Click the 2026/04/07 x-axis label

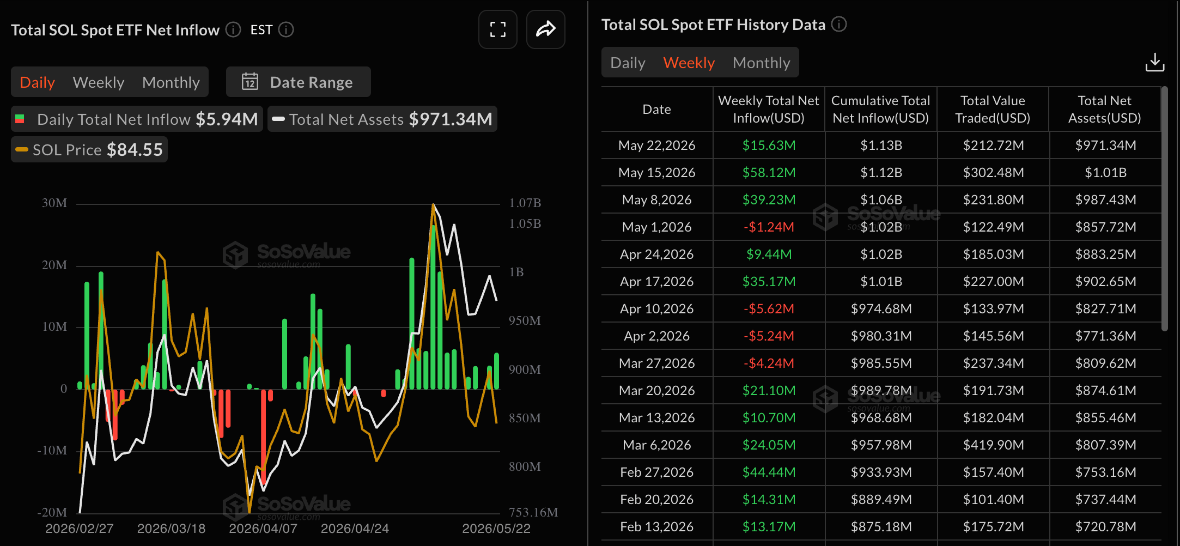pos(263,528)
